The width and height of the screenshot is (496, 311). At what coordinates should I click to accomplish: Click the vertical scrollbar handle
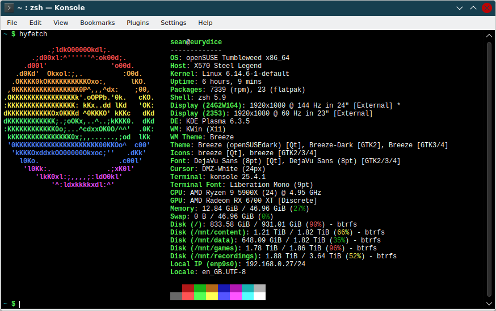489,170
